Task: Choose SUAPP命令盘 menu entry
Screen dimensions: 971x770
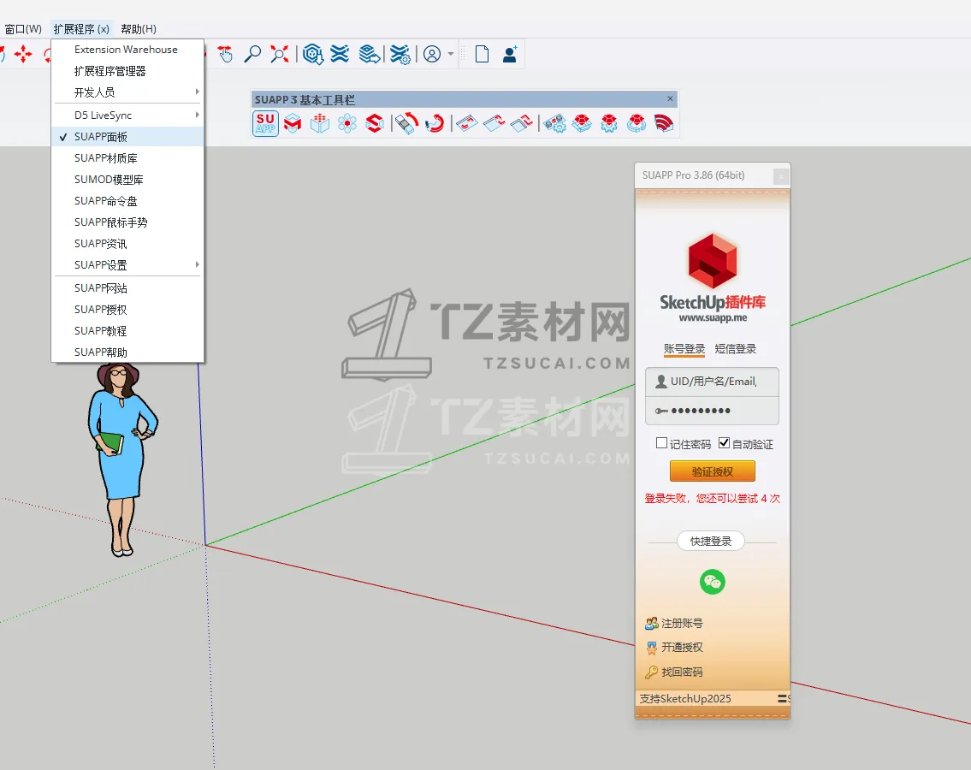Action: click(x=127, y=201)
